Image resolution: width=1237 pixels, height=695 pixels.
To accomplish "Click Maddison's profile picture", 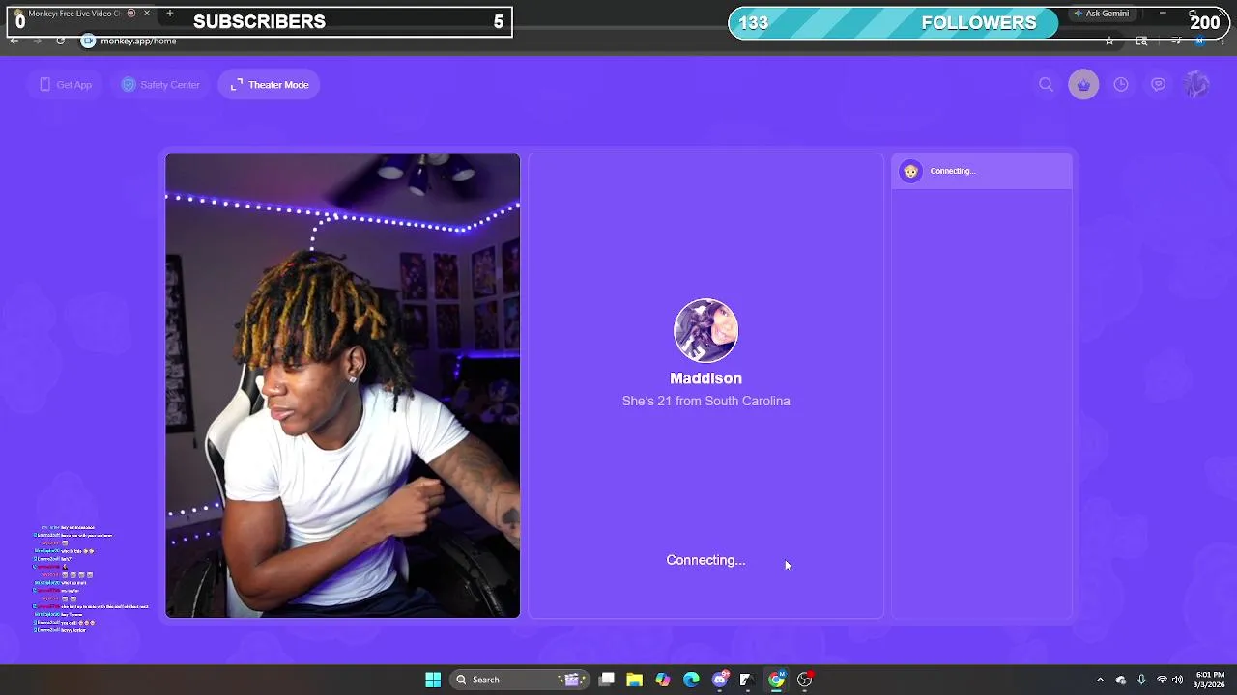I will click(705, 331).
